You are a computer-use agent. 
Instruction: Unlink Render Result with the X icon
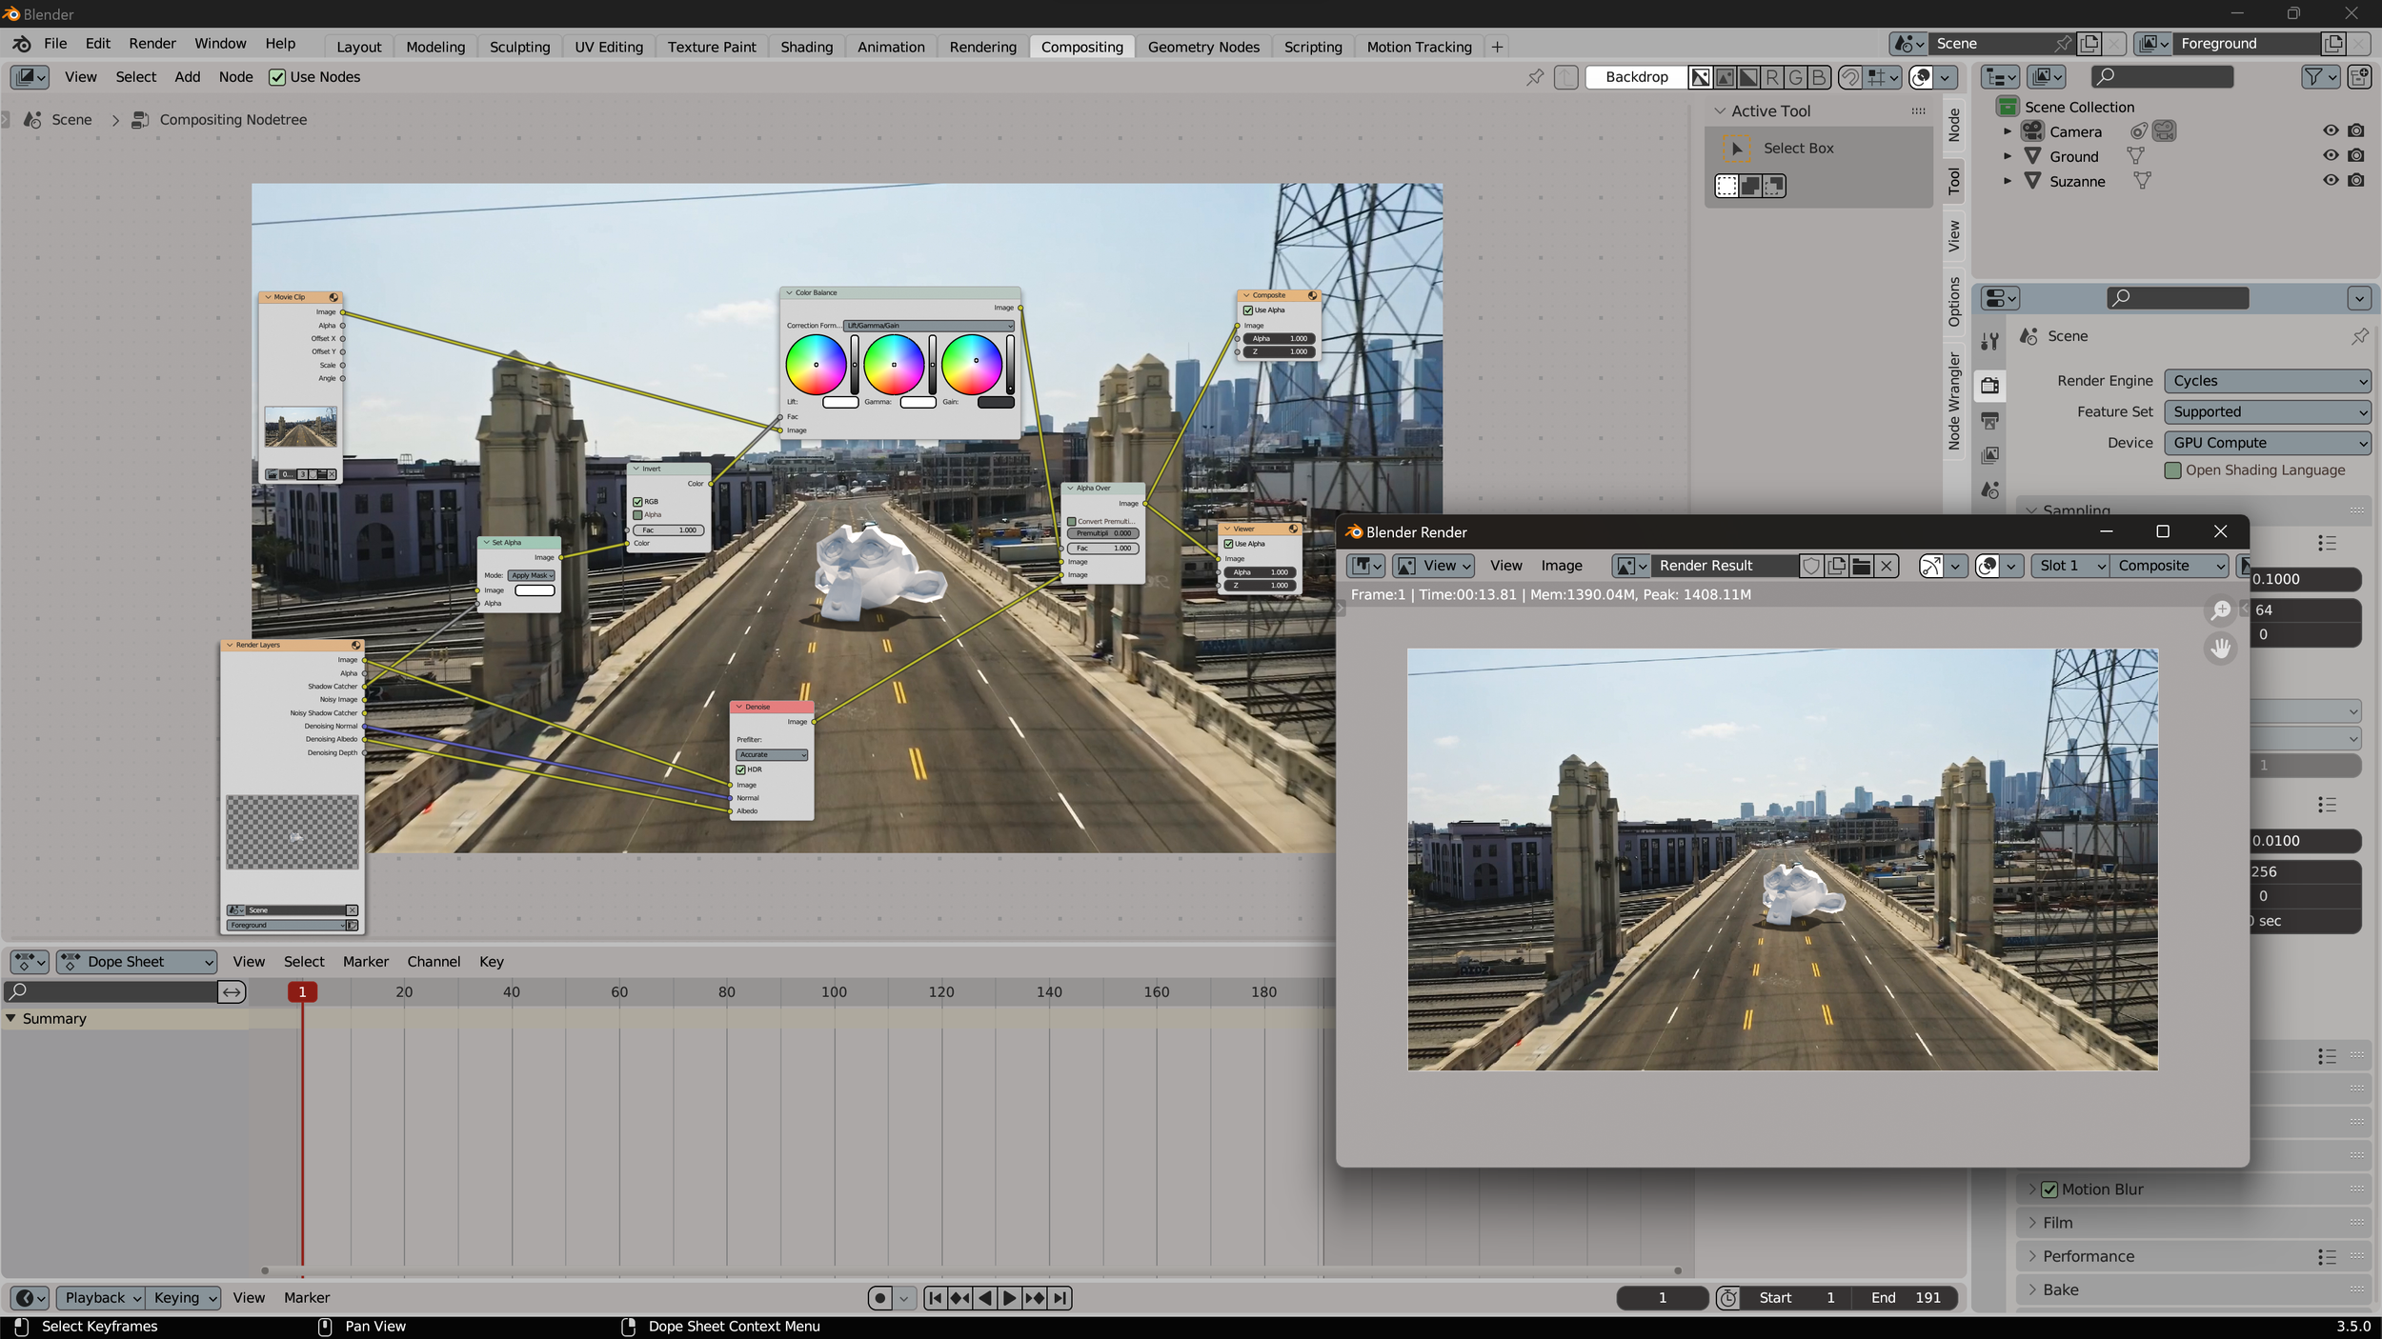tap(1886, 566)
